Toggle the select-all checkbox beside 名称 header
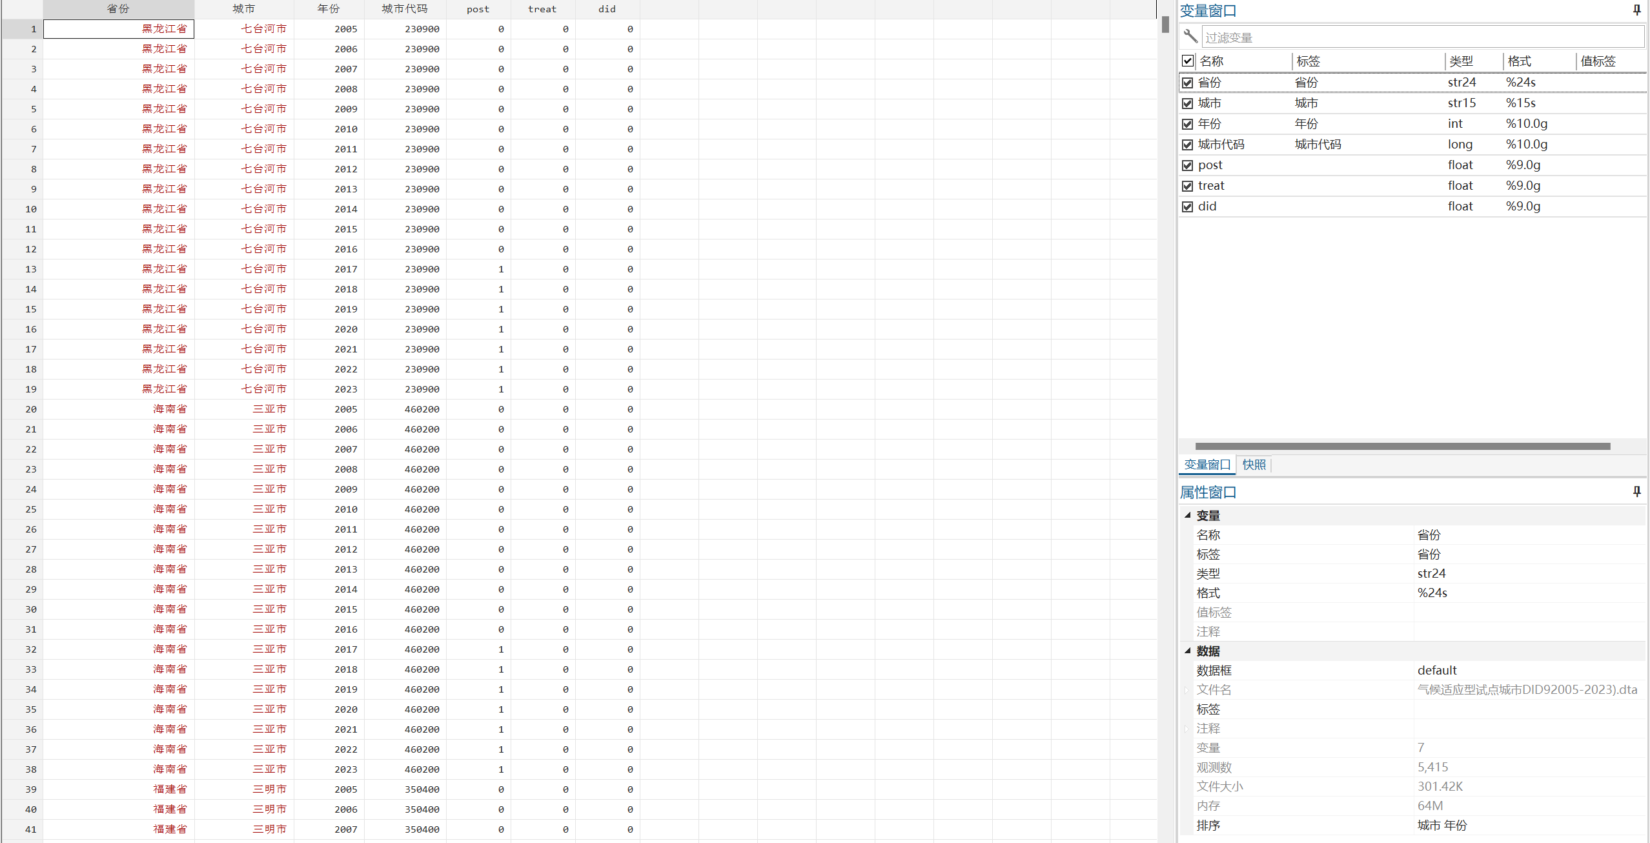The width and height of the screenshot is (1650, 843). pos(1187,61)
